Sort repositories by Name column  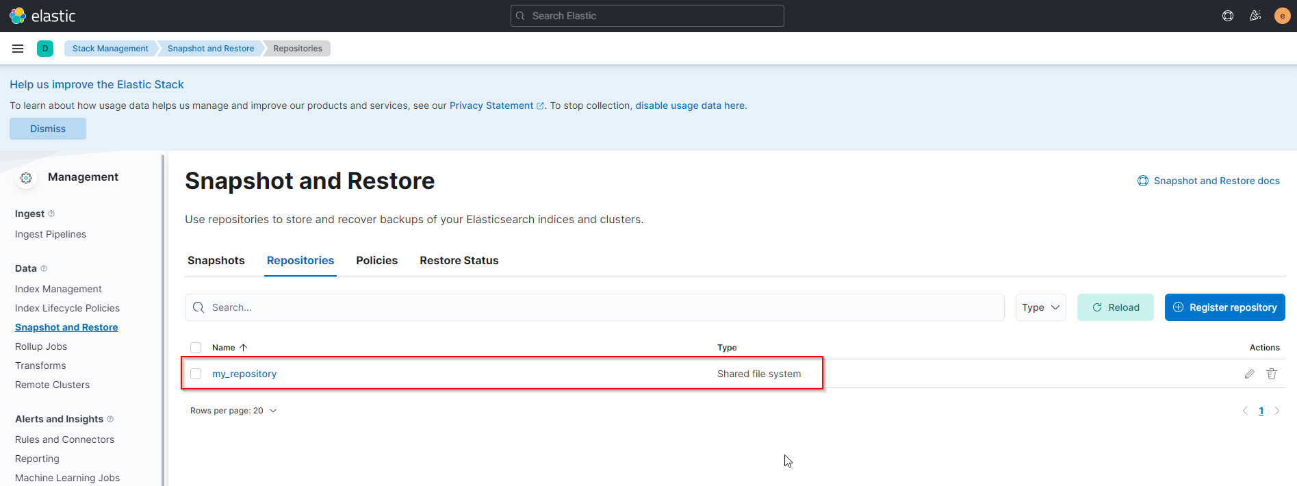229,348
